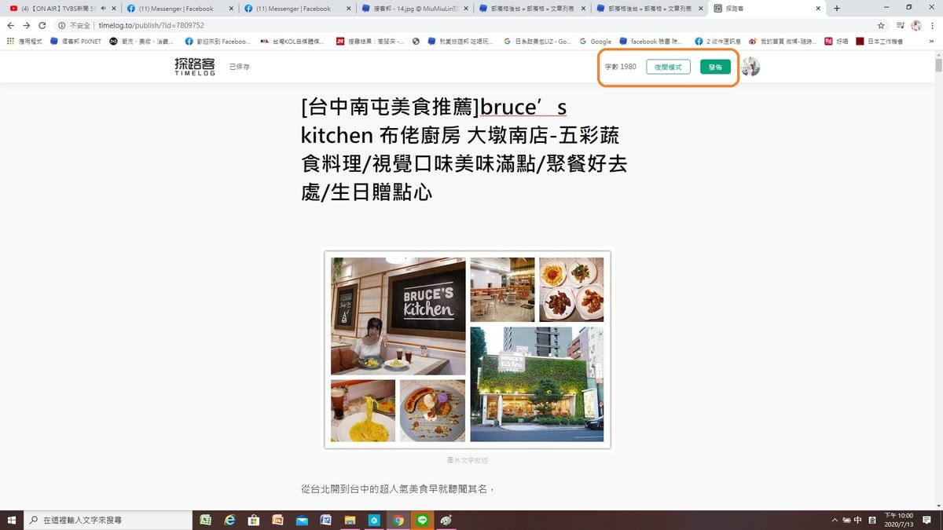Open the user profile avatar
943x530 pixels.
pyautogui.click(x=750, y=67)
